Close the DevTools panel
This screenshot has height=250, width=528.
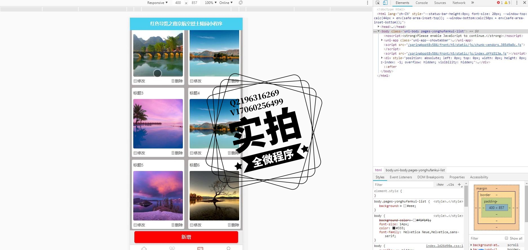pos(524,3)
